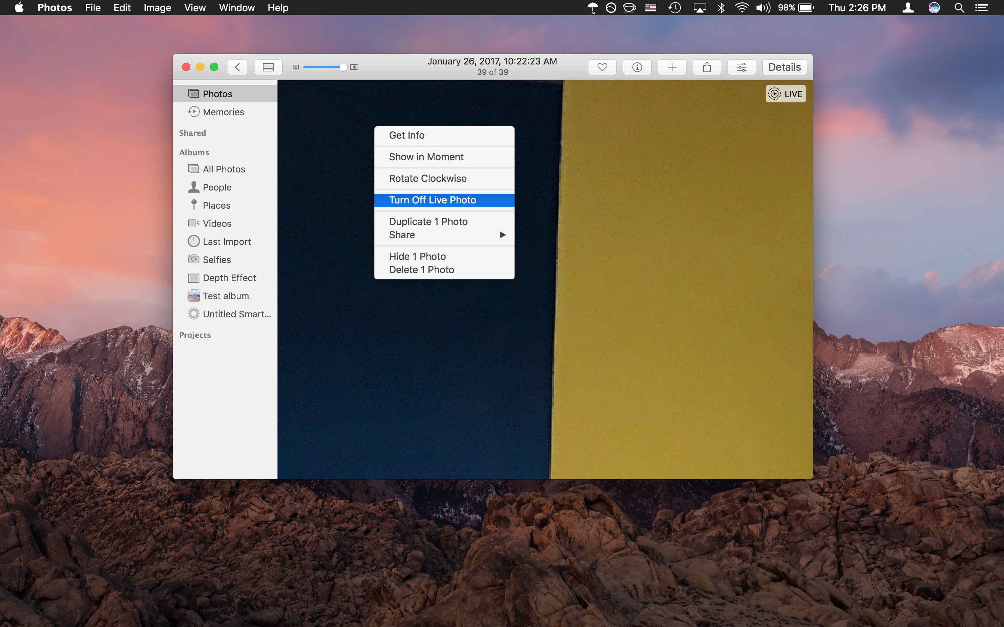Open the Image menu in the menu bar

(157, 7)
